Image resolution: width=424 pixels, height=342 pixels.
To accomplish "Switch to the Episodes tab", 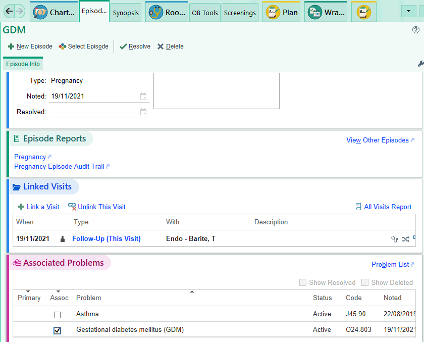I will pyautogui.click(x=94, y=11).
